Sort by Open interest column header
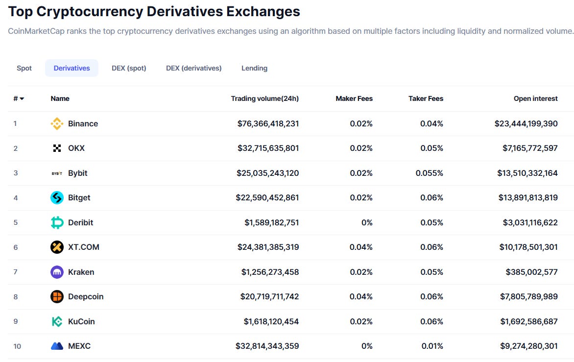This screenshot has height=362, width=574. click(536, 98)
